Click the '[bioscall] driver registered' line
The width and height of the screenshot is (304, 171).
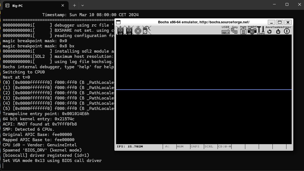click(46, 155)
